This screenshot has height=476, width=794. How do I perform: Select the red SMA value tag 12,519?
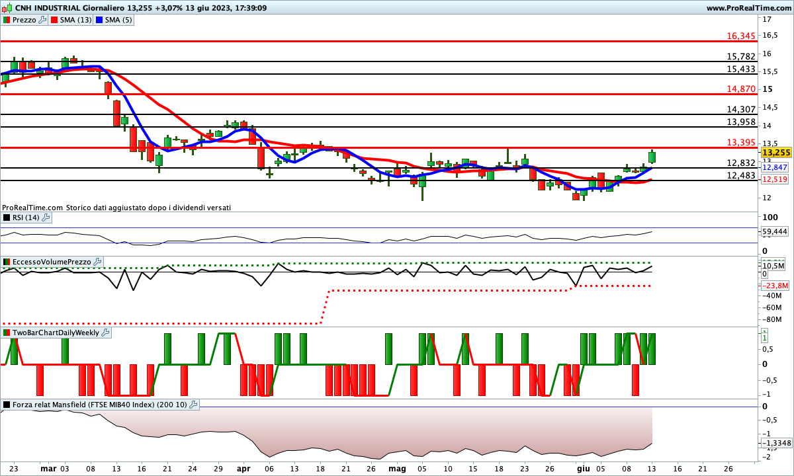pos(774,179)
